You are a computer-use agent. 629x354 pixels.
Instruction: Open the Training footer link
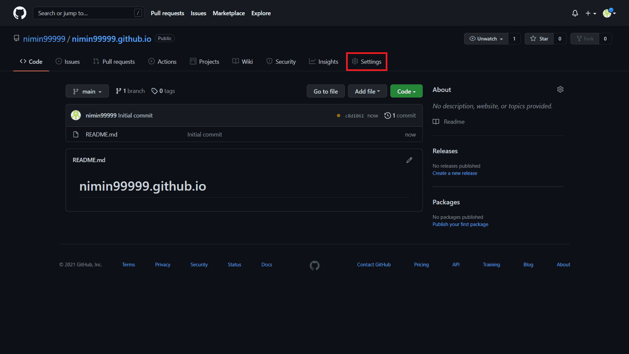[x=491, y=265]
